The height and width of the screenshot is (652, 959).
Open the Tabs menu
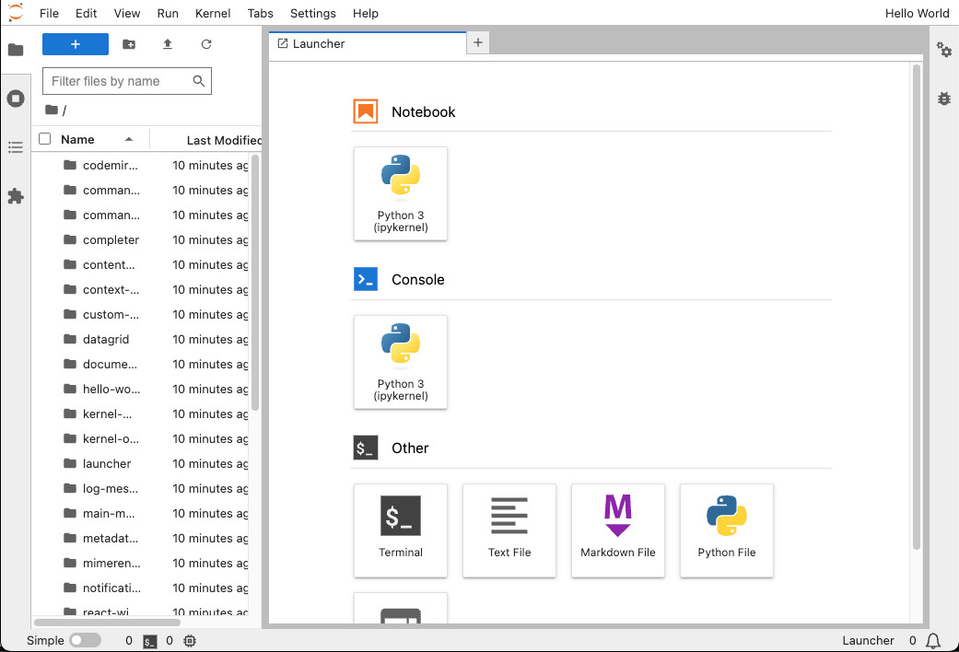click(x=261, y=13)
